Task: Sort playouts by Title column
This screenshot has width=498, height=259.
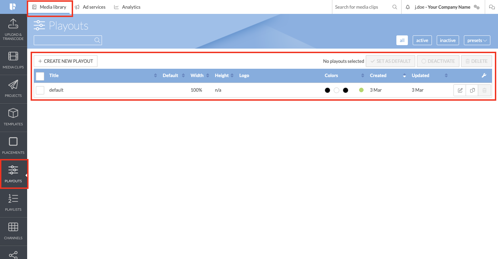Action: pyautogui.click(x=54, y=76)
